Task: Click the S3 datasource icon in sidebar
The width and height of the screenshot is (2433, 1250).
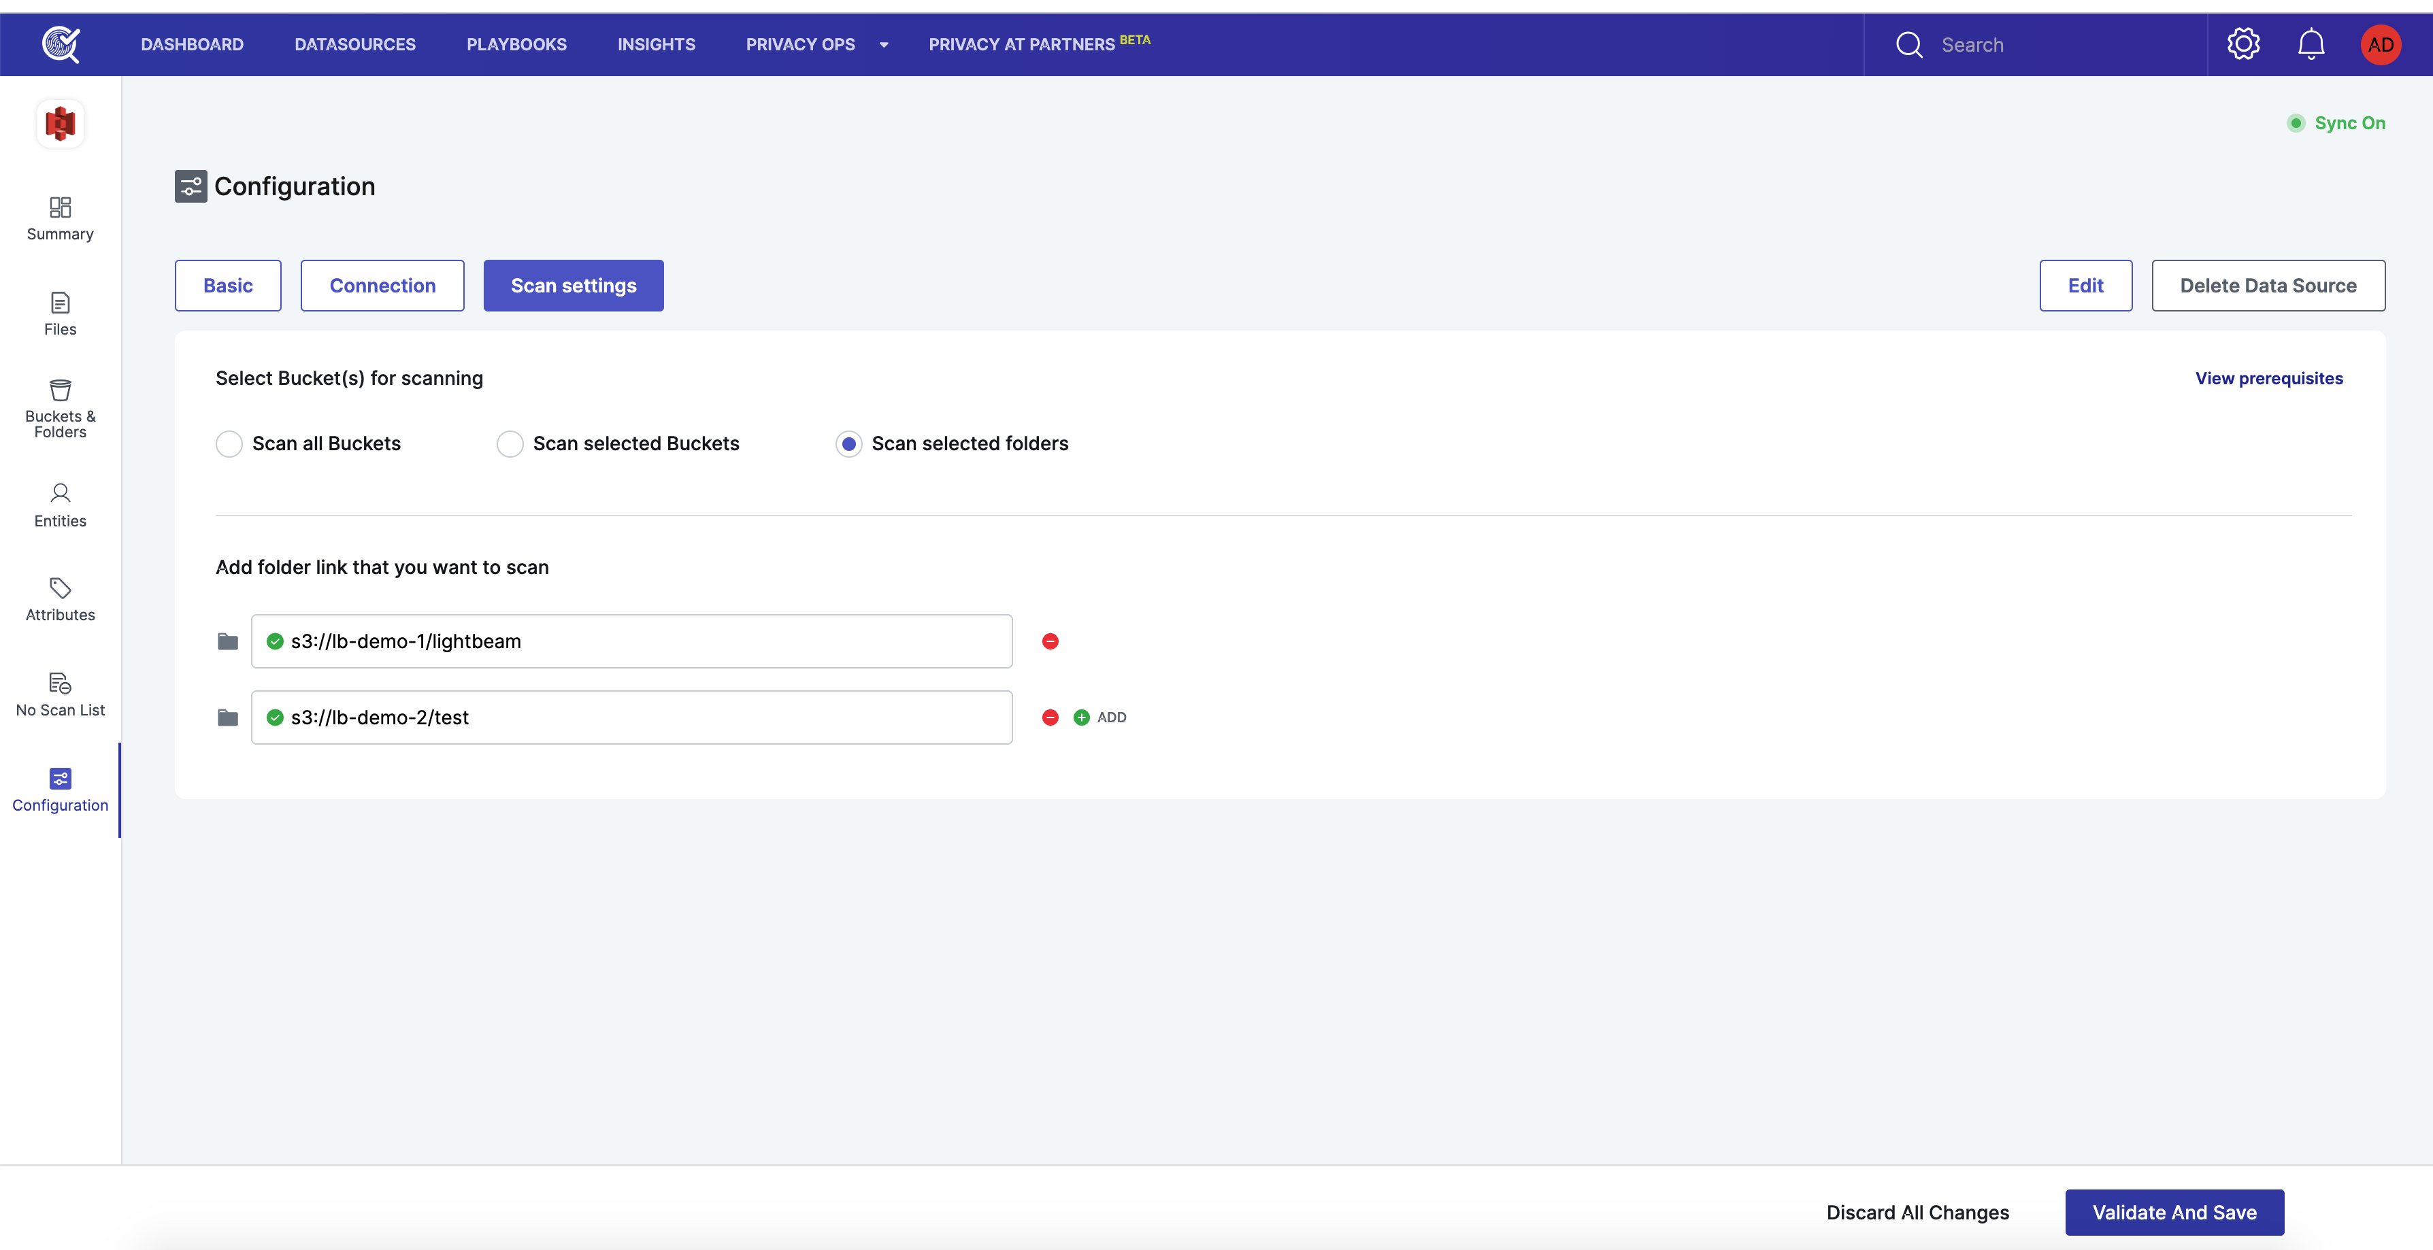Action: click(x=61, y=124)
